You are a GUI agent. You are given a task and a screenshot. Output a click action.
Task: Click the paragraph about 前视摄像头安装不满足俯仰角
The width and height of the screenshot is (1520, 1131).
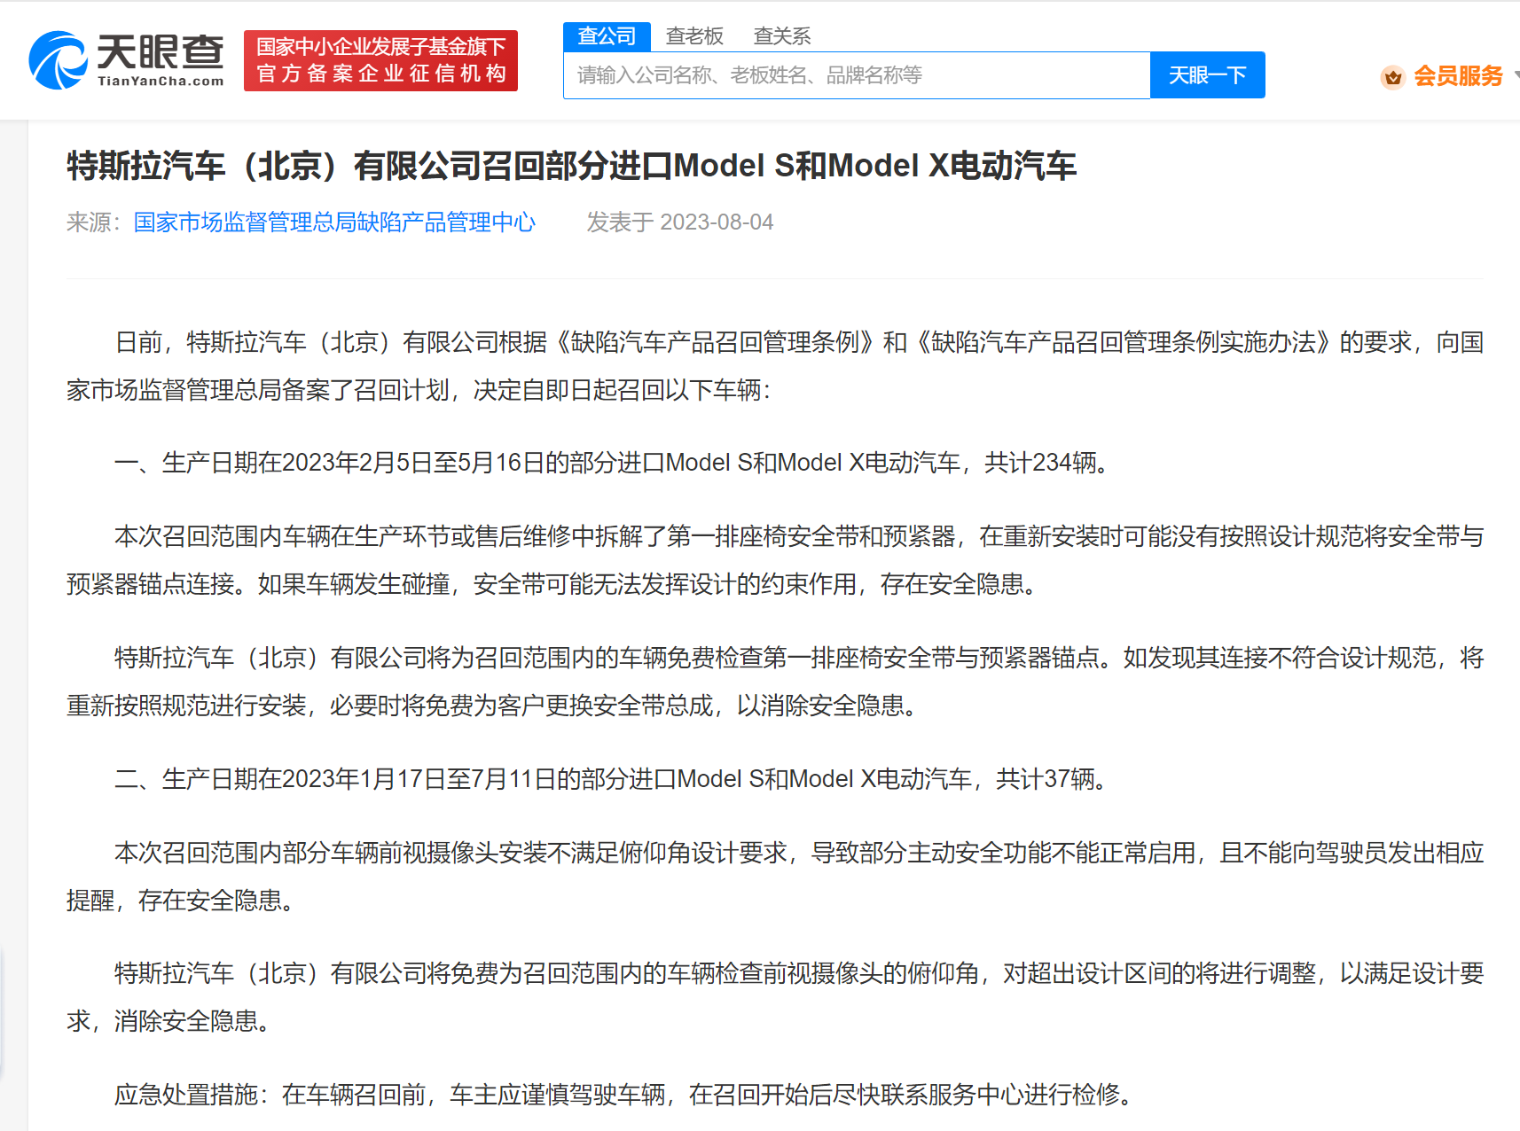775,877
